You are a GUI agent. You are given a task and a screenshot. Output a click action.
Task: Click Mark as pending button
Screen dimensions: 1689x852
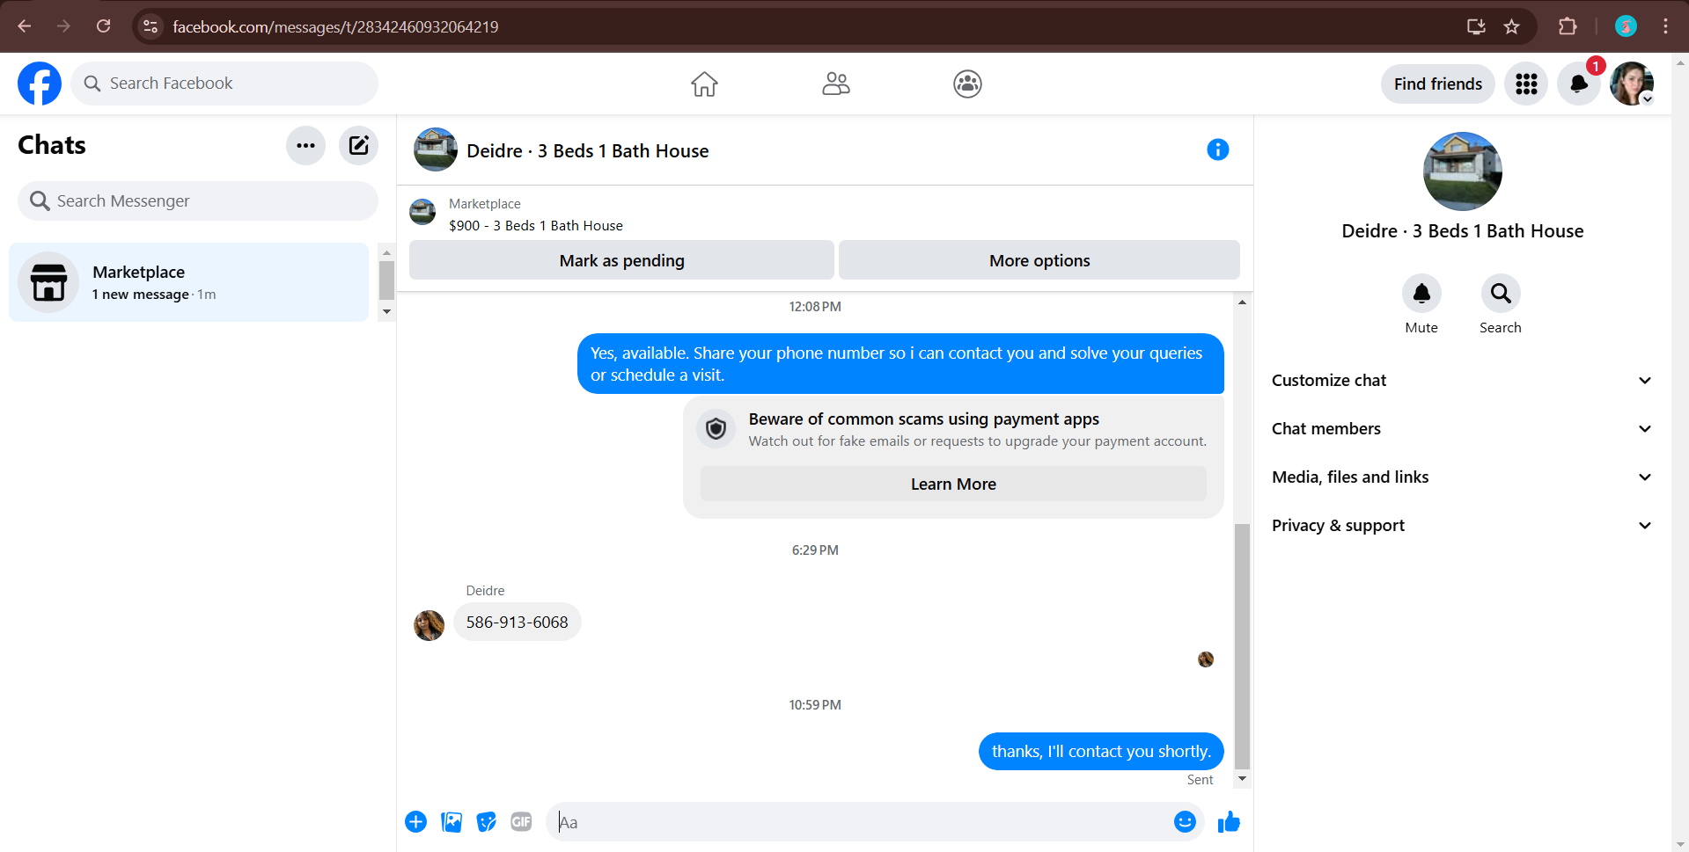click(x=621, y=260)
